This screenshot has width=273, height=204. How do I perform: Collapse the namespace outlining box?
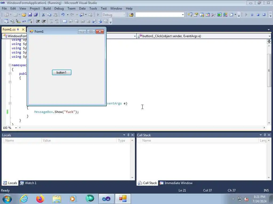tap(10, 65)
